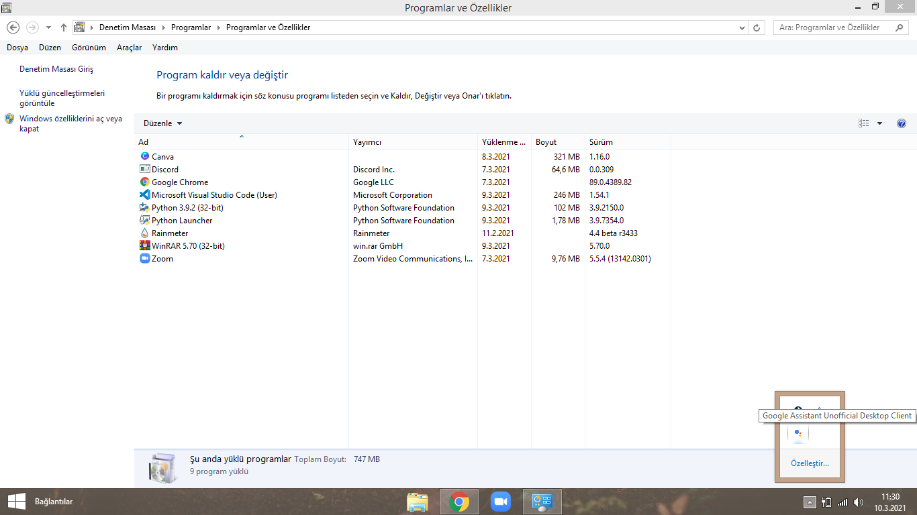Sort by the Yayımcı column header
Screen dimensions: 917x515
coord(413,142)
